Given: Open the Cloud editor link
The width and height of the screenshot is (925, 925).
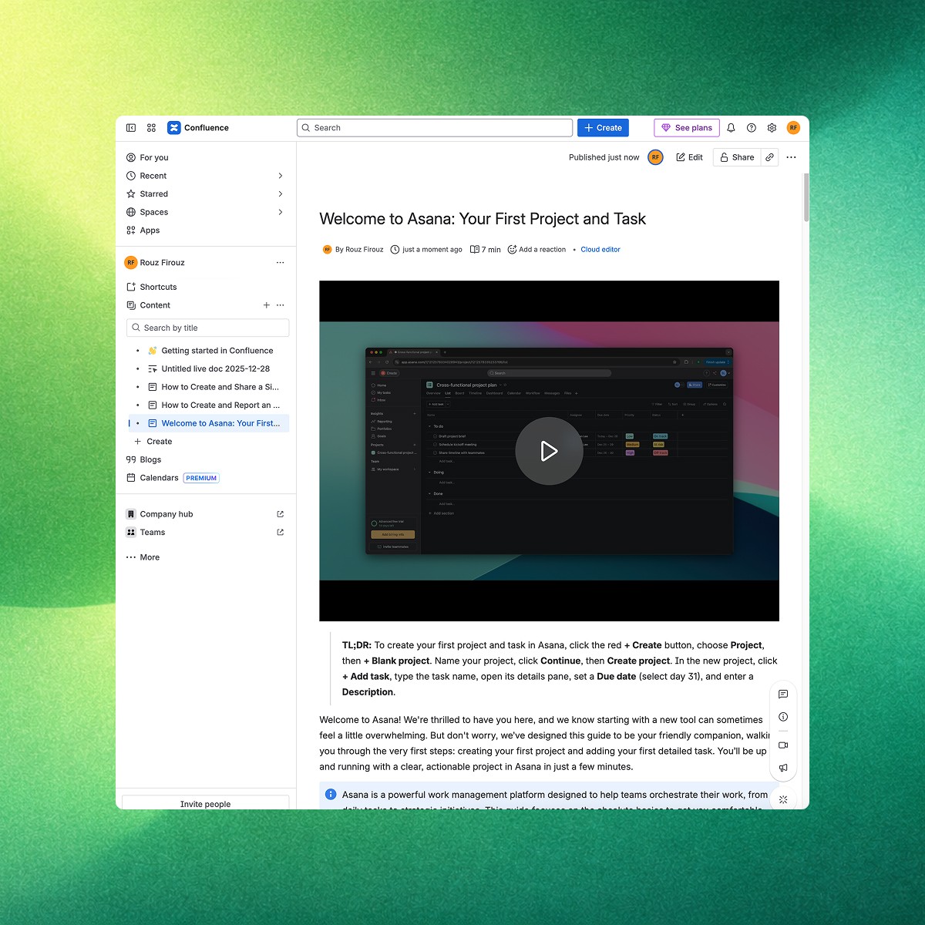Looking at the screenshot, I should (600, 250).
